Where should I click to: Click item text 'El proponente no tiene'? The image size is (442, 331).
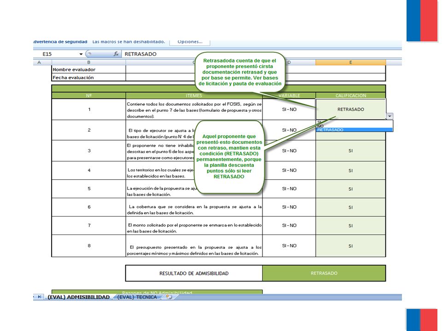pyautogui.click(x=160, y=152)
